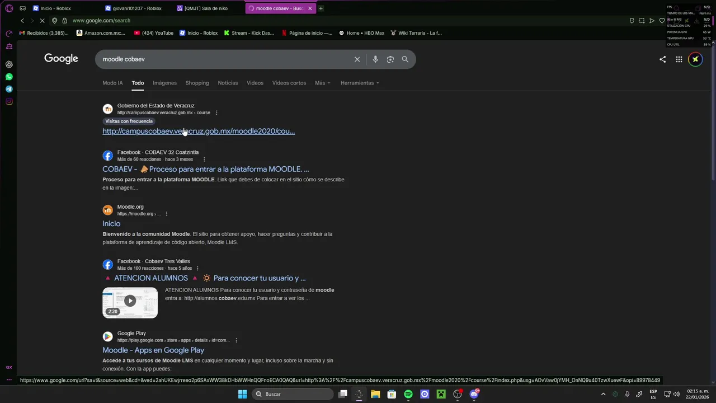Expand the Más search filter dropdown
Viewport: 716px width, 403px height.
(322, 83)
